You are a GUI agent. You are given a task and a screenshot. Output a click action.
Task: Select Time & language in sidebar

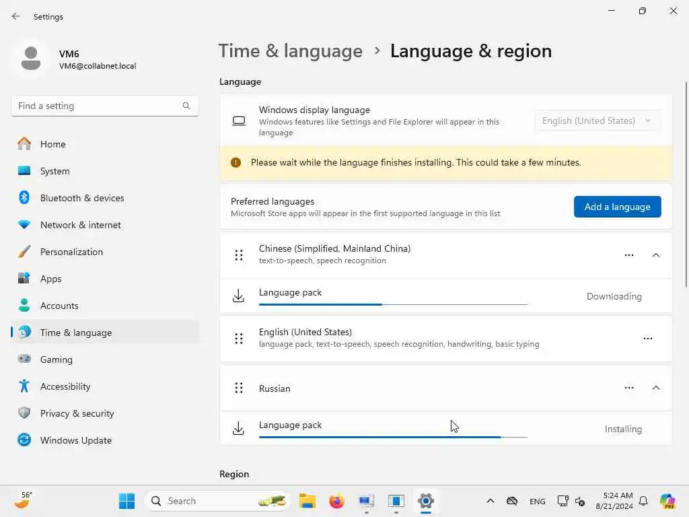[104, 333]
